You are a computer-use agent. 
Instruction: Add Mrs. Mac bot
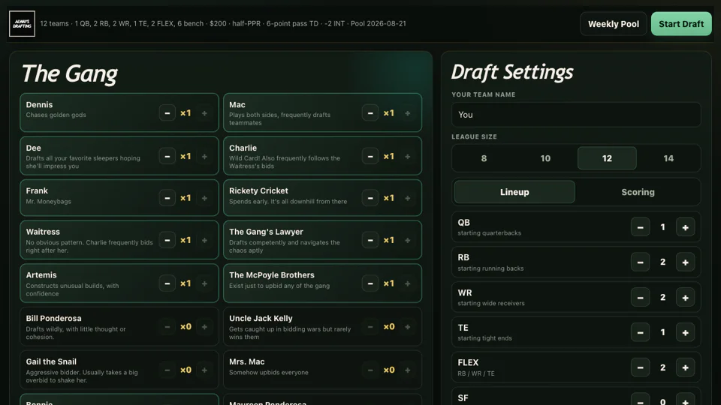click(407, 370)
